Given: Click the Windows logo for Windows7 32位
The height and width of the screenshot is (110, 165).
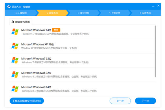Looking at the screenshot, I should tap(15, 60).
